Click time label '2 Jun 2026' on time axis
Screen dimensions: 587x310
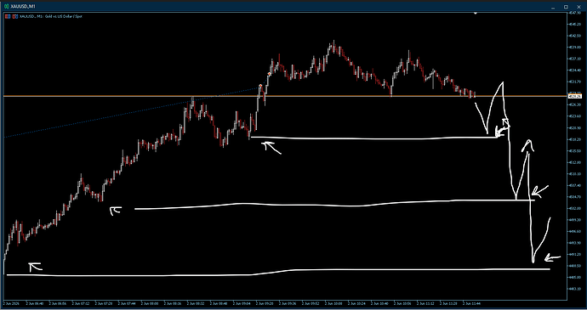[x=12, y=304]
